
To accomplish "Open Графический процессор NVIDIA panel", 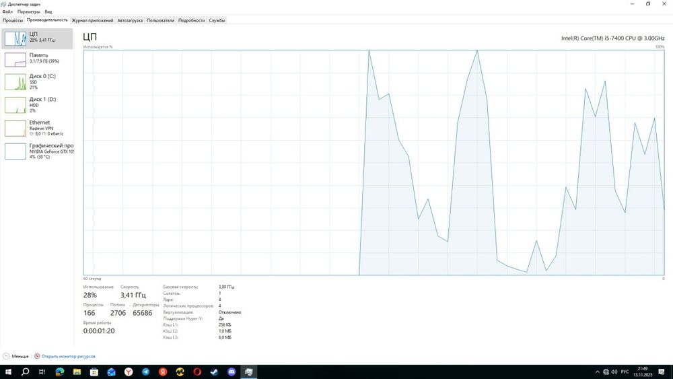I will (x=37, y=151).
